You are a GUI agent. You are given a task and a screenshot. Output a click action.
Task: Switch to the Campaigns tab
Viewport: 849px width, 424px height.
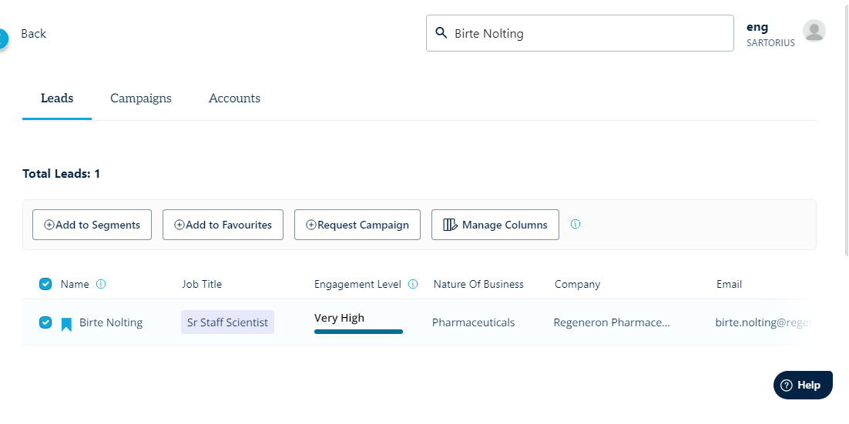coord(141,98)
